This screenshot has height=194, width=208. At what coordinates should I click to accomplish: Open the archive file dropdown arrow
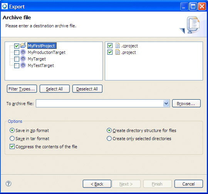tap(166, 104)
